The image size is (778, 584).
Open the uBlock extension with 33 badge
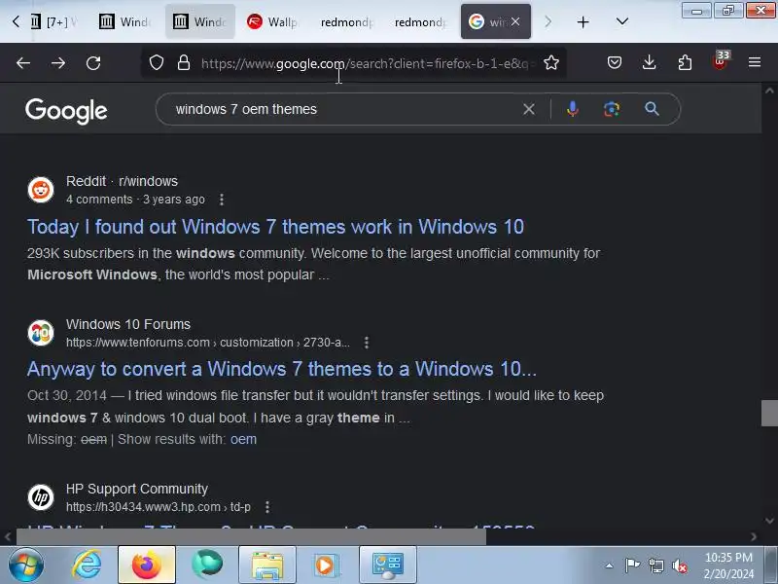721,60
